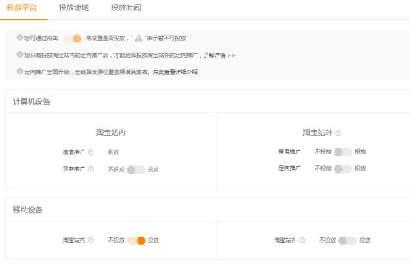Click the sample orange toggle in the tips box
The image size is (410, 267).
pyautogui.click(x=73, y=39)
